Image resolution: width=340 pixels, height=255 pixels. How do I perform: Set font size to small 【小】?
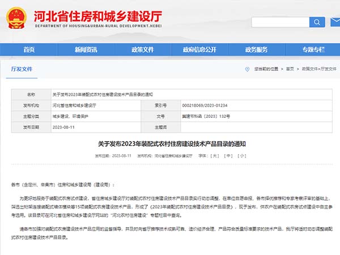coord(242,155)
